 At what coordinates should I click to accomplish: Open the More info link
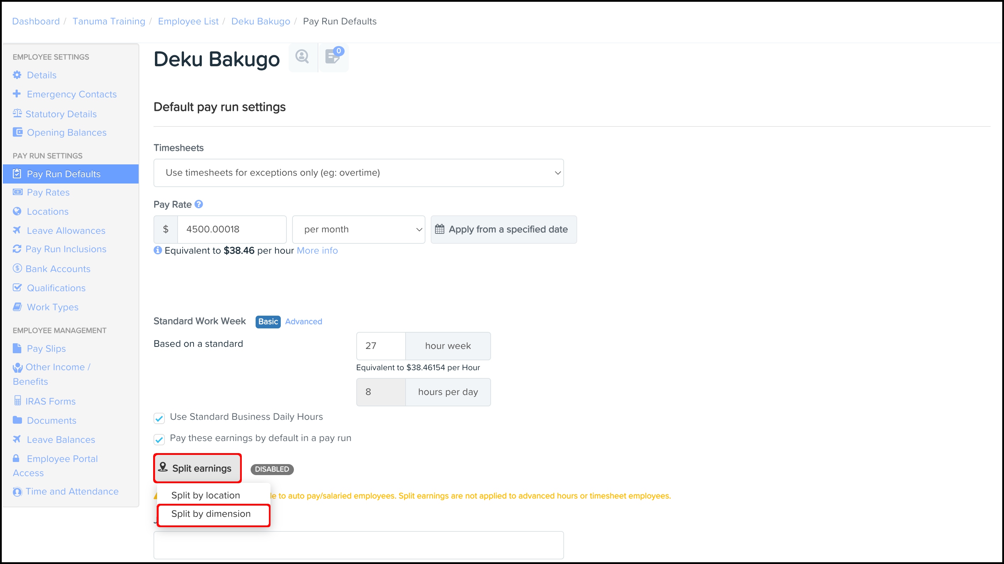[317, 250]
